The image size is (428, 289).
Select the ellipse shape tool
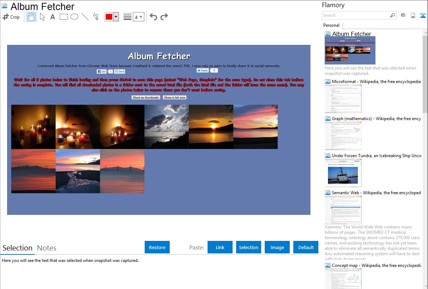(x=74, y=17)
